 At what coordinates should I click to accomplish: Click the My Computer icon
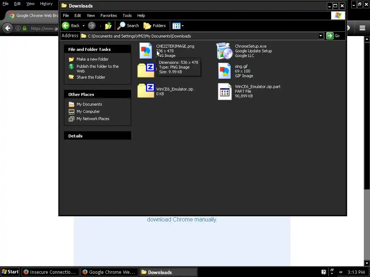[71, 111]
